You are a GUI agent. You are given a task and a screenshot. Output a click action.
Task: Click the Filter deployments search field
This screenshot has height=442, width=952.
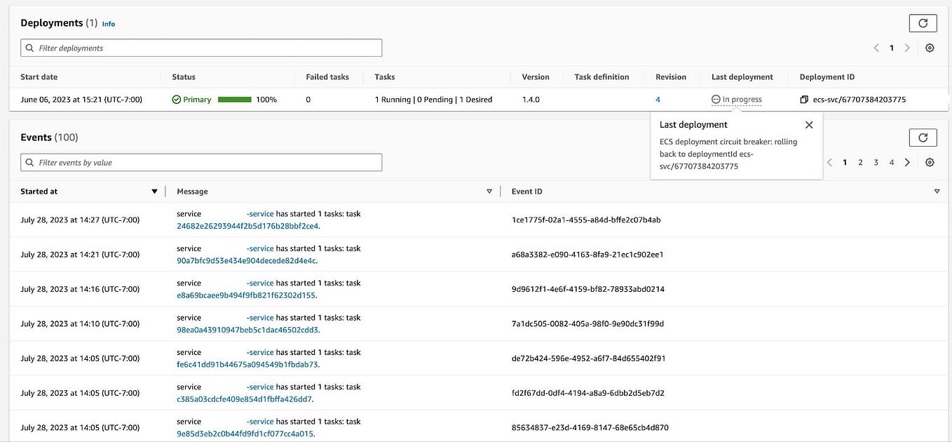[200, 47]
